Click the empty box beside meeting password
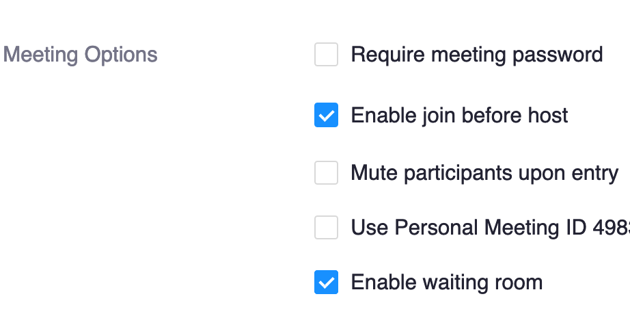630x316 pixels. 326,55
